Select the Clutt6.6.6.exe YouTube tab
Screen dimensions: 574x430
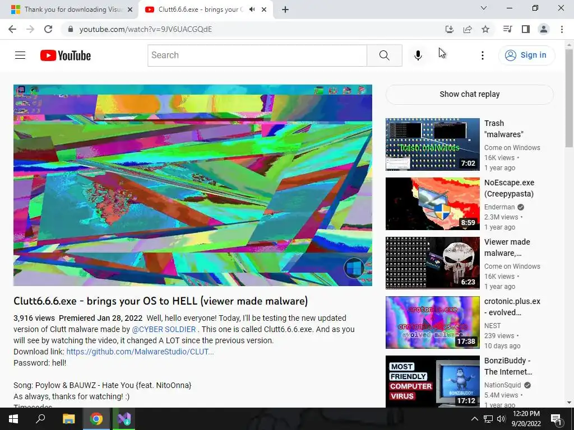click(x=200, y=10)
